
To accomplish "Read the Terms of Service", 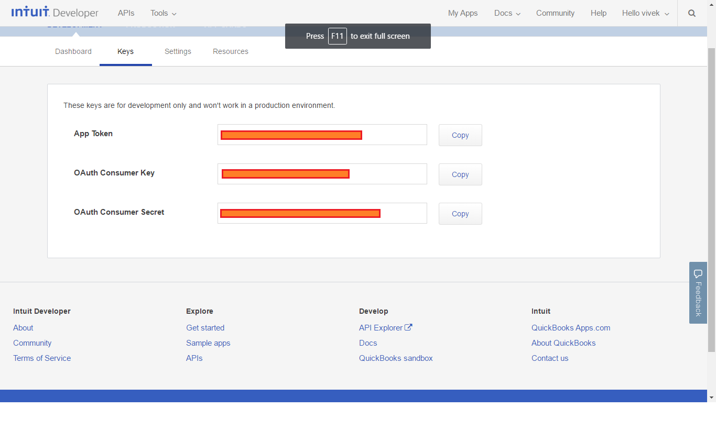I will [x=42, y=358].
